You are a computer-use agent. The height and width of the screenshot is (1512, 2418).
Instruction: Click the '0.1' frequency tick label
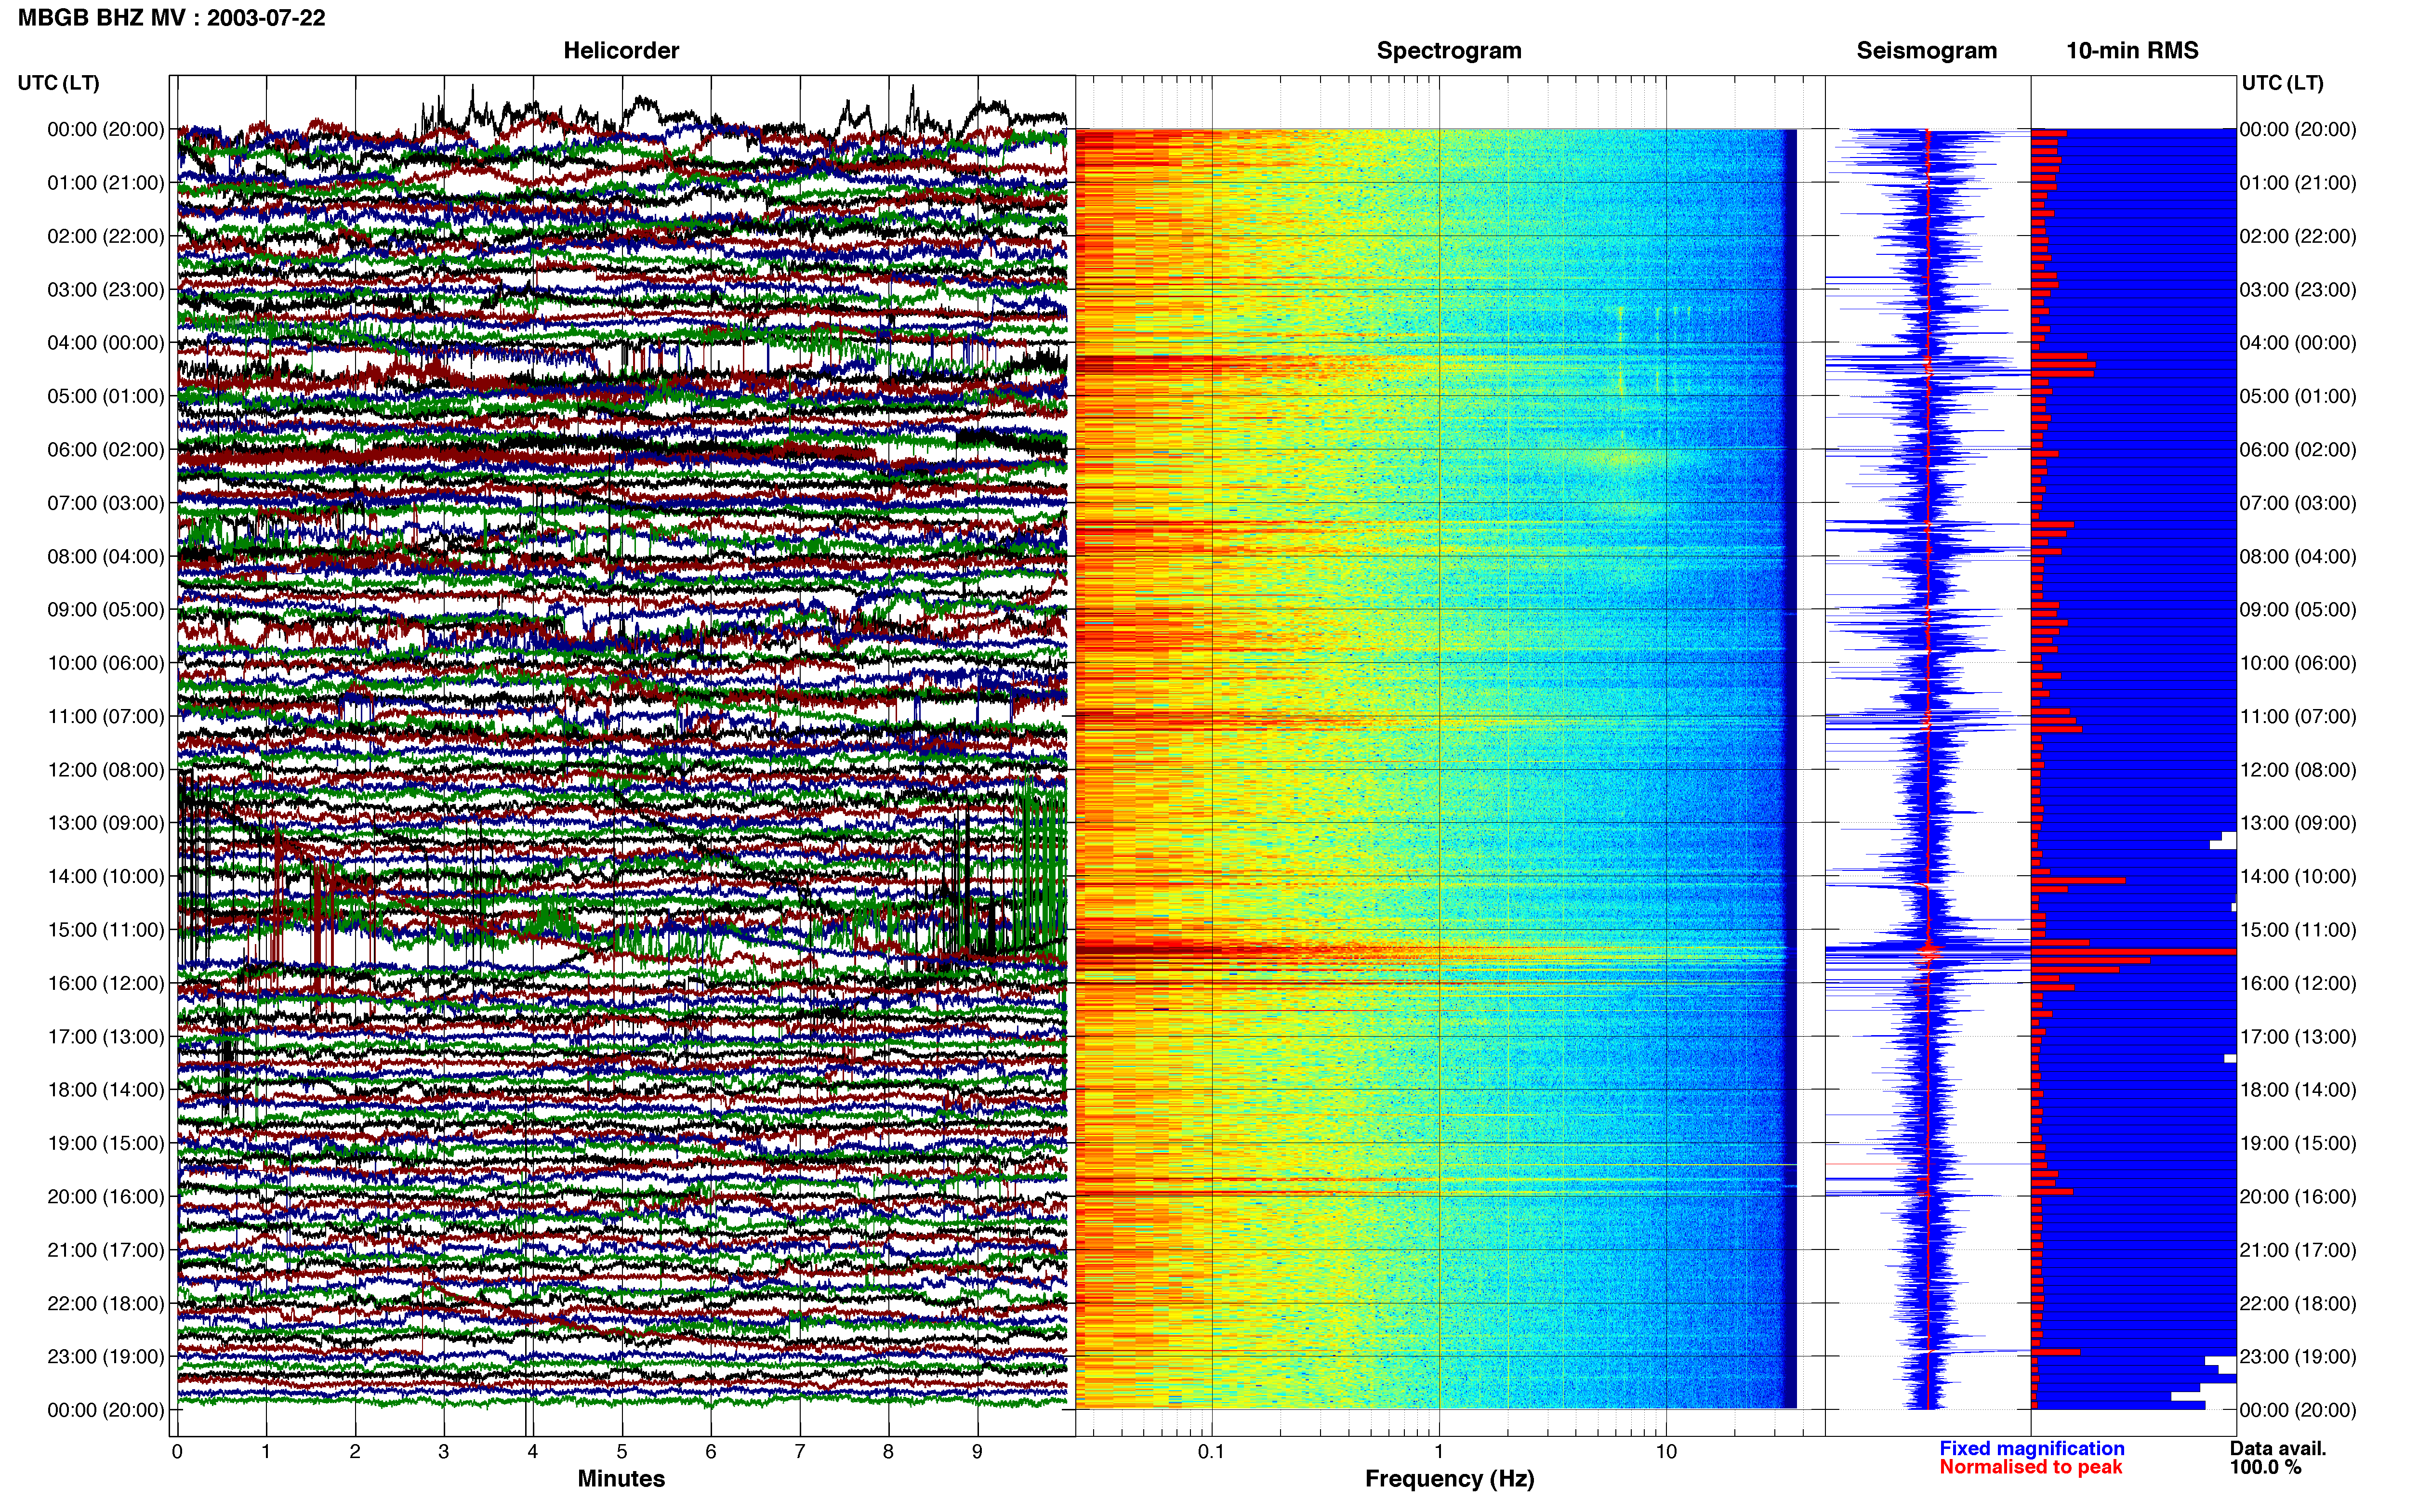point(1211,1451)
